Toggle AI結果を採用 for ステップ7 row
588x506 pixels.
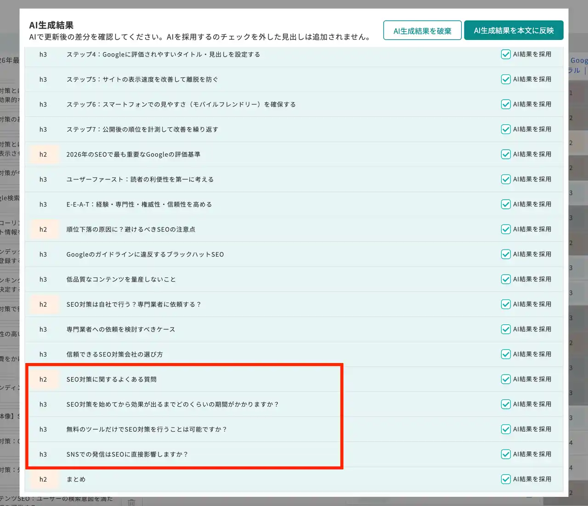pyautogui.click(x=506, y=129)
